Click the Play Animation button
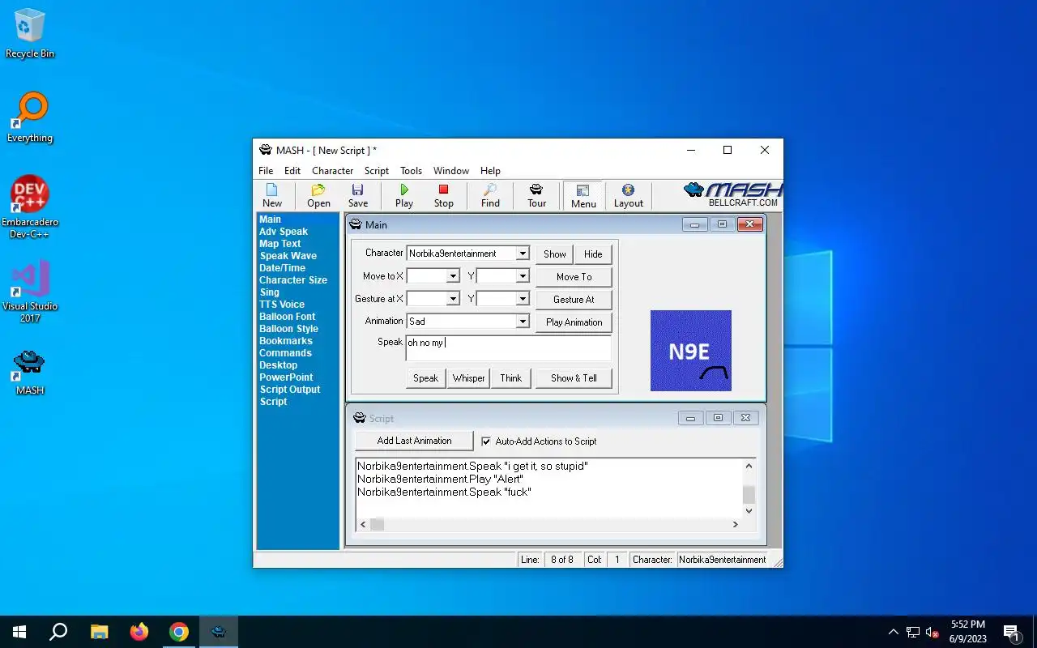The image size is (1037, 648). click(x=574, y=322)
